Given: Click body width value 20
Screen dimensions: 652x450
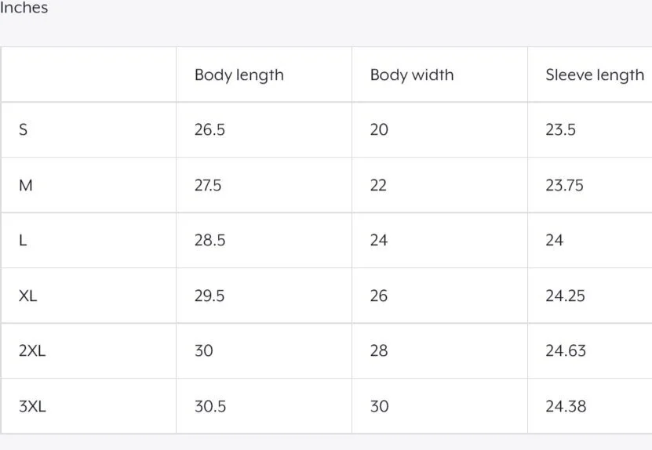Looking at the screenshot, I should (x=378, y=130).
